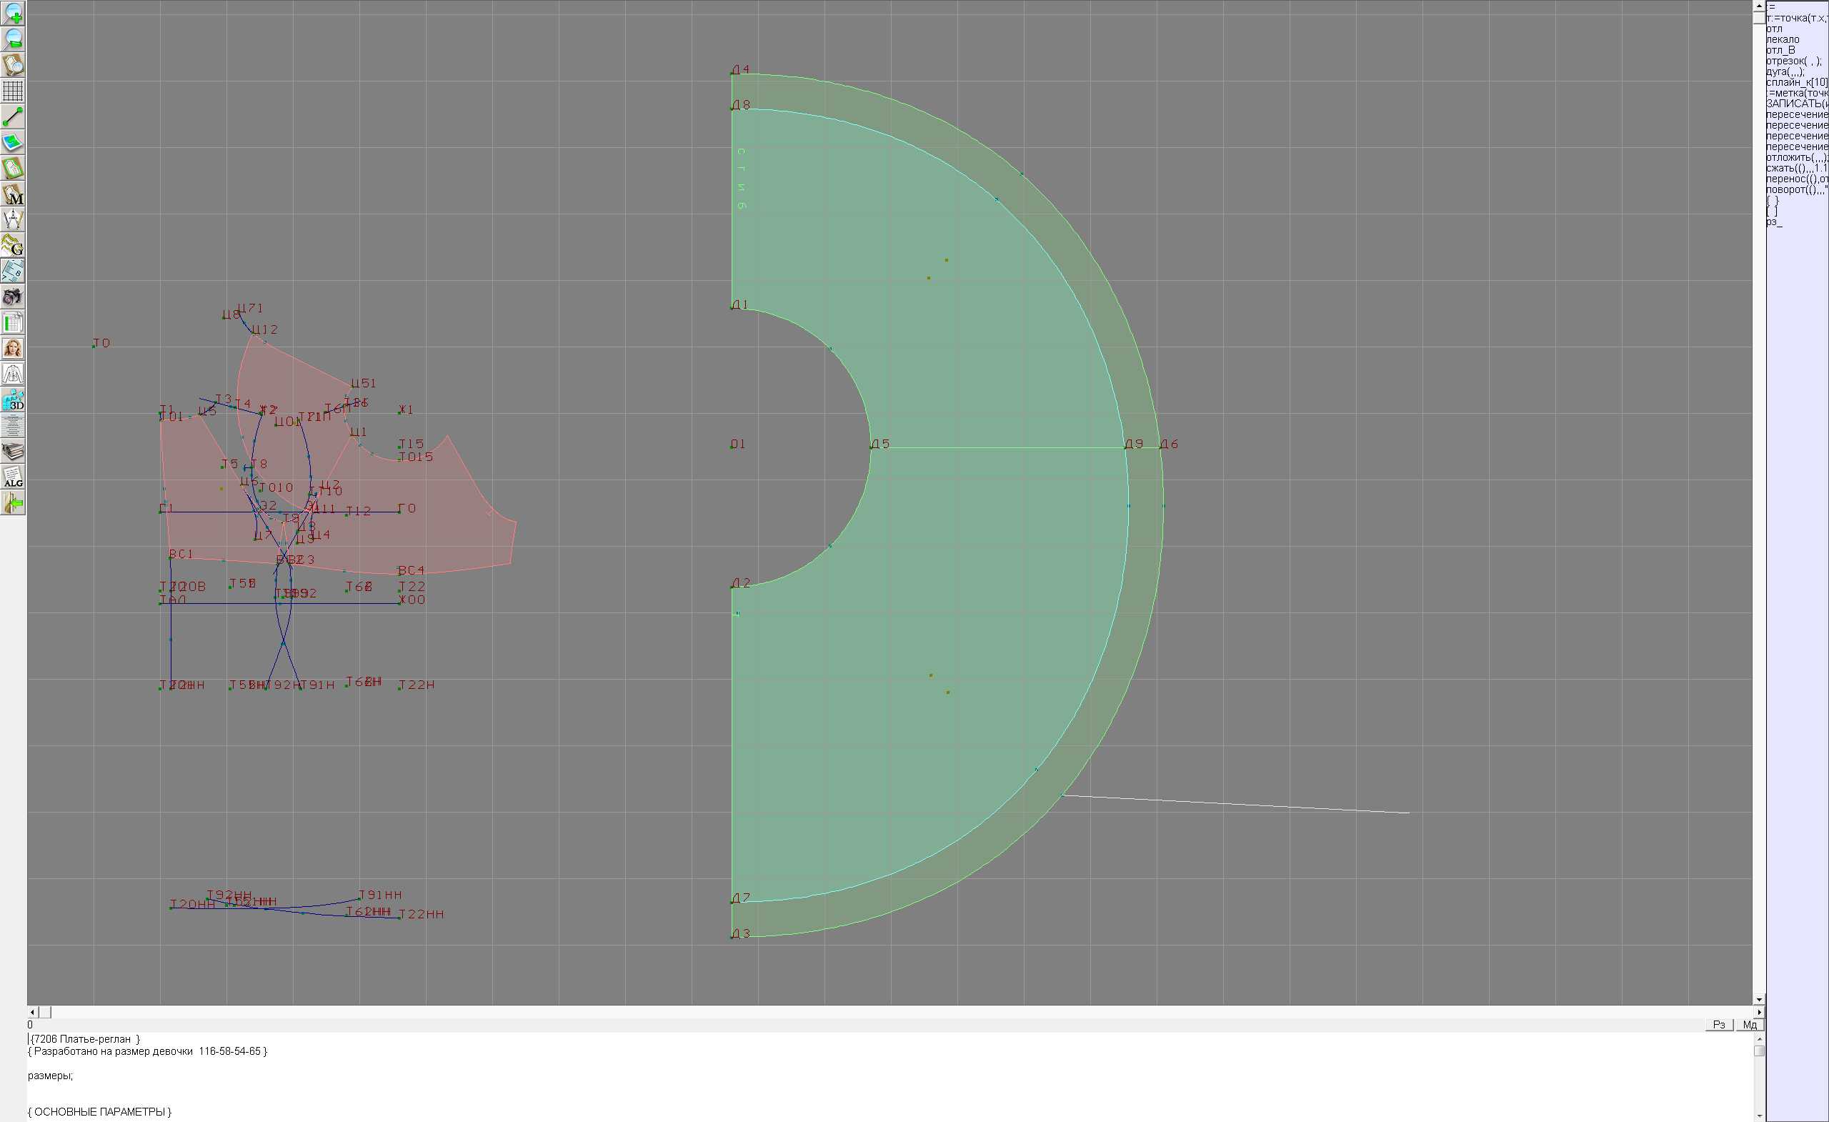
Task: Open the pattern with letter M icon
Action: [14, 194]
